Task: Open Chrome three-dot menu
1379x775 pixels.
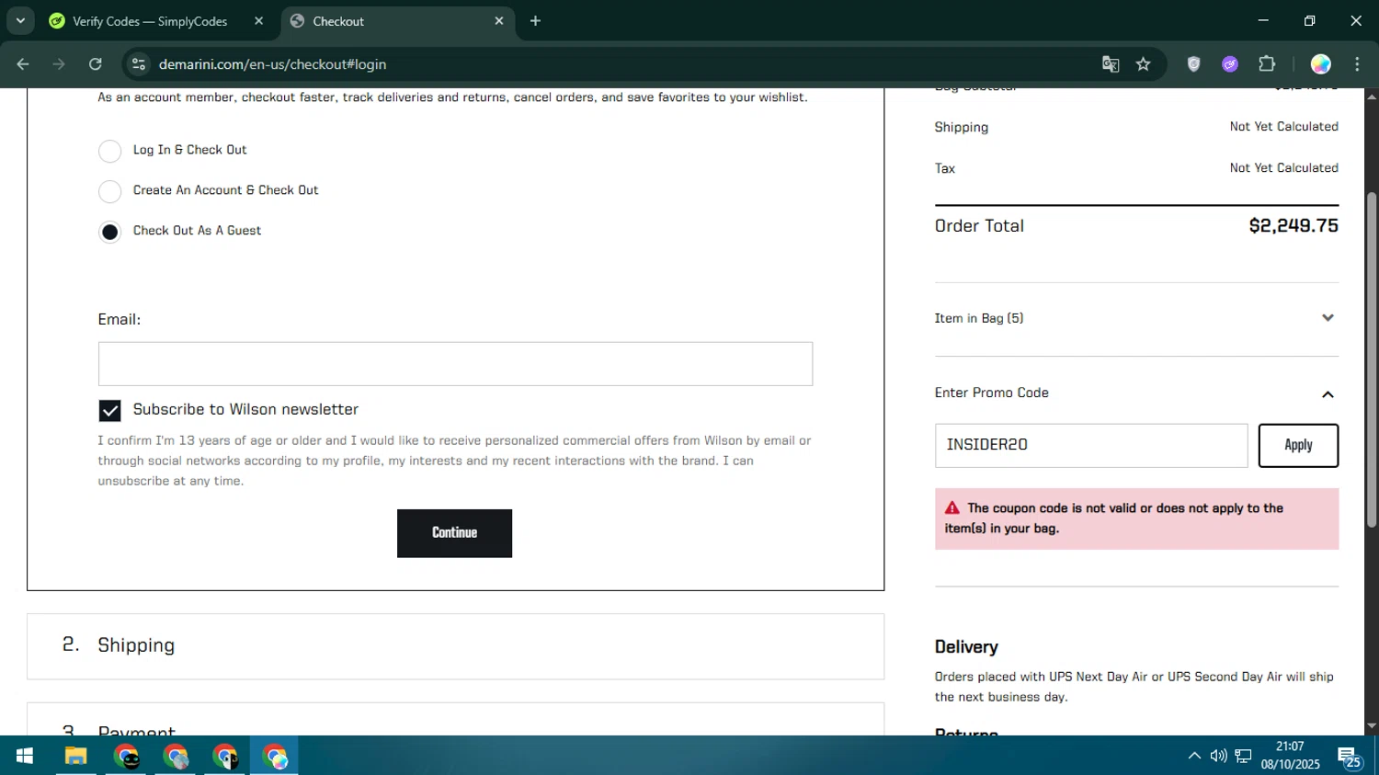Action: tap(1357, 64)
